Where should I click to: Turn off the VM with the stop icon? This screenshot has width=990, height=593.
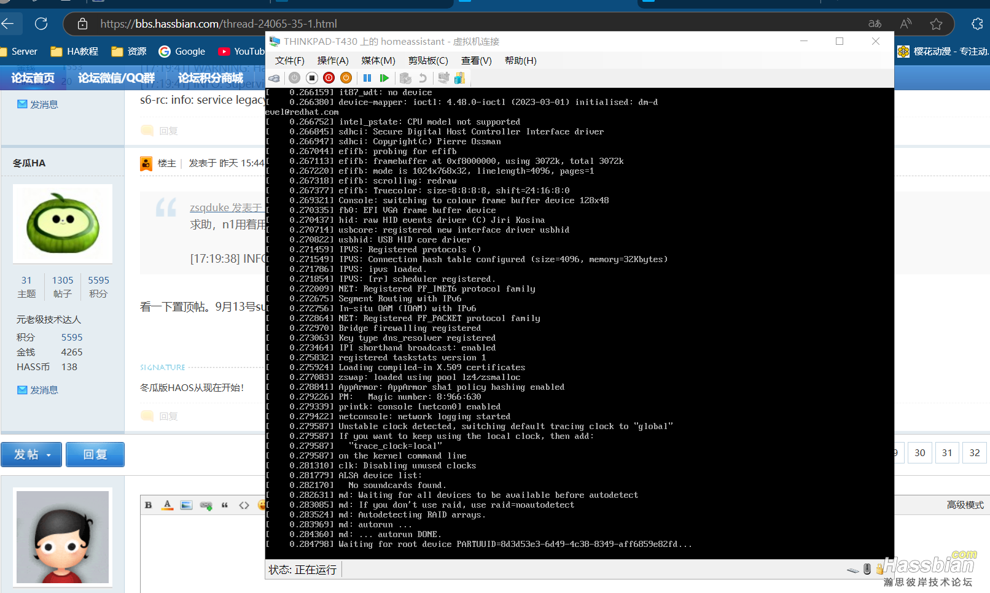click(x=311, y=78)
